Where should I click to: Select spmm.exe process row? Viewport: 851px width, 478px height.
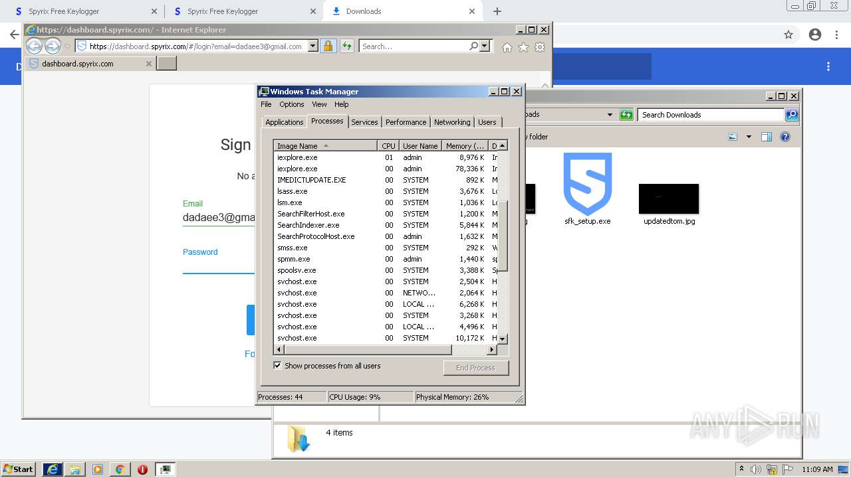(x=386, y=259)
